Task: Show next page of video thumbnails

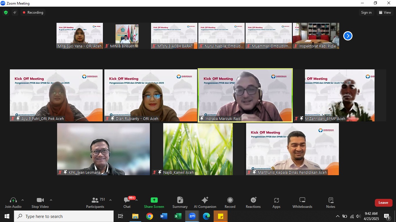Action: 348,36
